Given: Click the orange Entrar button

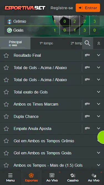Looking at the screenshot, I should click(x=88, y=8).
